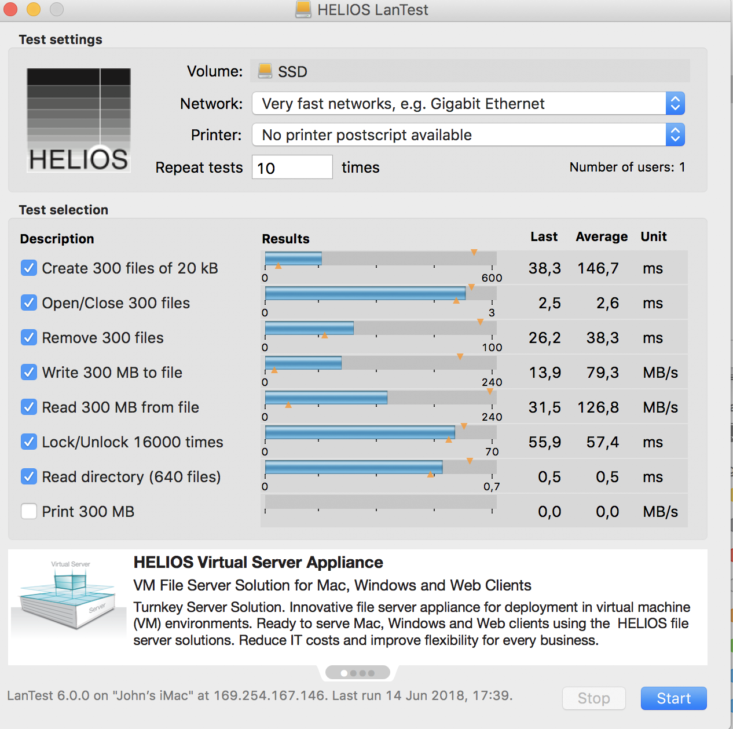Click the HELIOS logo image
This screenshot has height=729, width=733.
point(79,121)
